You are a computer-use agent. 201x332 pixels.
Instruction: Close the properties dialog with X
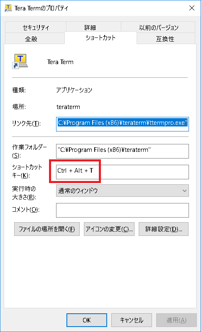point(191,8)
